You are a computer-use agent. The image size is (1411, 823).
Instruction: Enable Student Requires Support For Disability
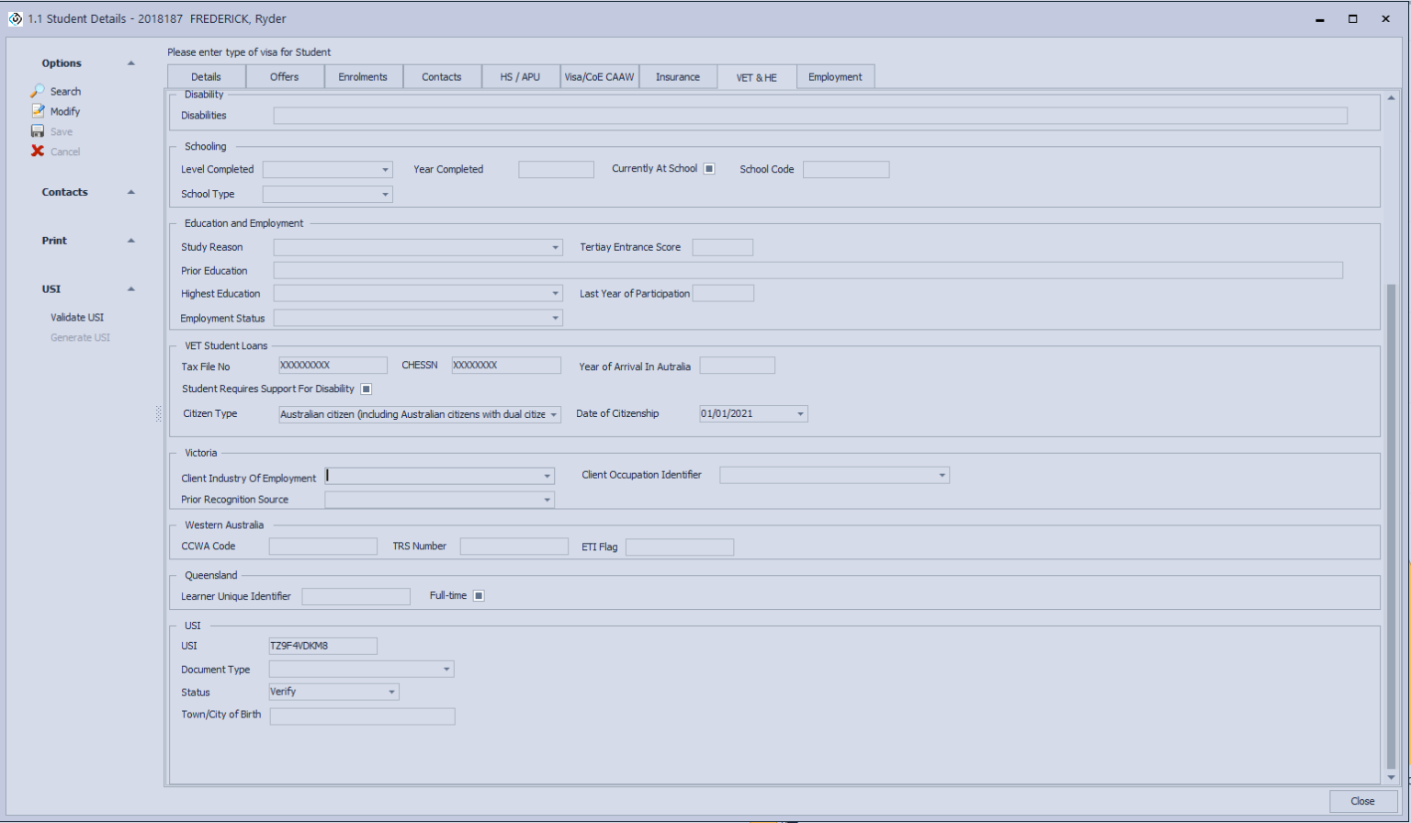tap(366, 389)
